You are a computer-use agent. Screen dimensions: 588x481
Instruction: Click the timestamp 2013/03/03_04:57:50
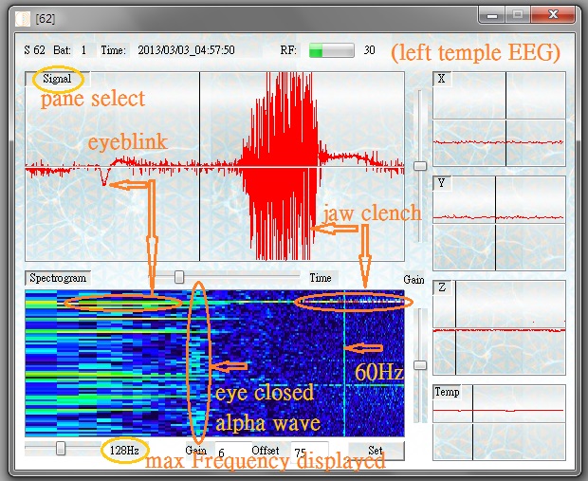(x=186, y=50)
